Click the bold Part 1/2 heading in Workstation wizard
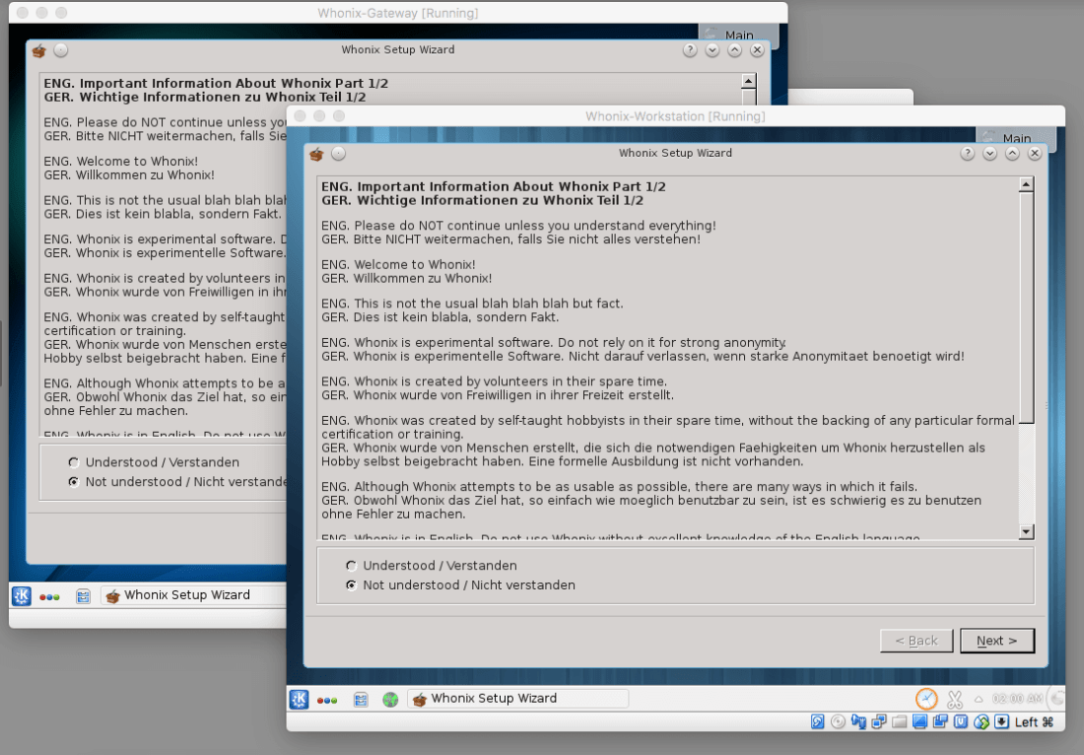 (494, 186)
